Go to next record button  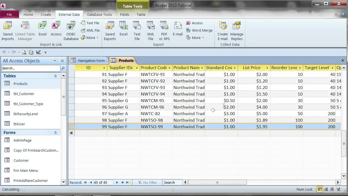[x=117, y=182]
